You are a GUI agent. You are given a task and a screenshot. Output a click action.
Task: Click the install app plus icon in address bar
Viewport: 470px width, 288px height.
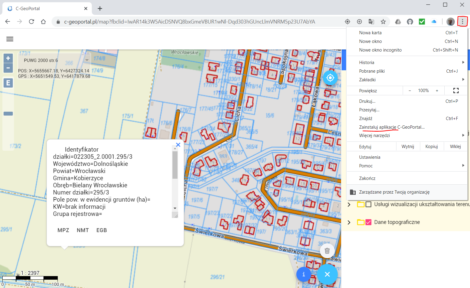pyautogui.click(x=359, y=21)
